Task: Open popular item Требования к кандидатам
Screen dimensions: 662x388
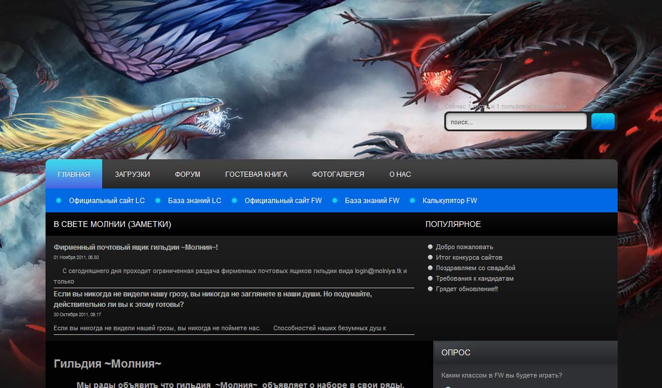Action: (475, 279)
